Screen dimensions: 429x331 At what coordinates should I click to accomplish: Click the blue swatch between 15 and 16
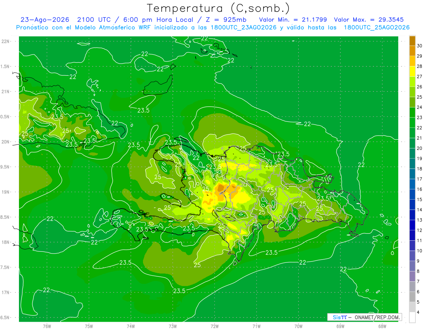pos(412,195)
